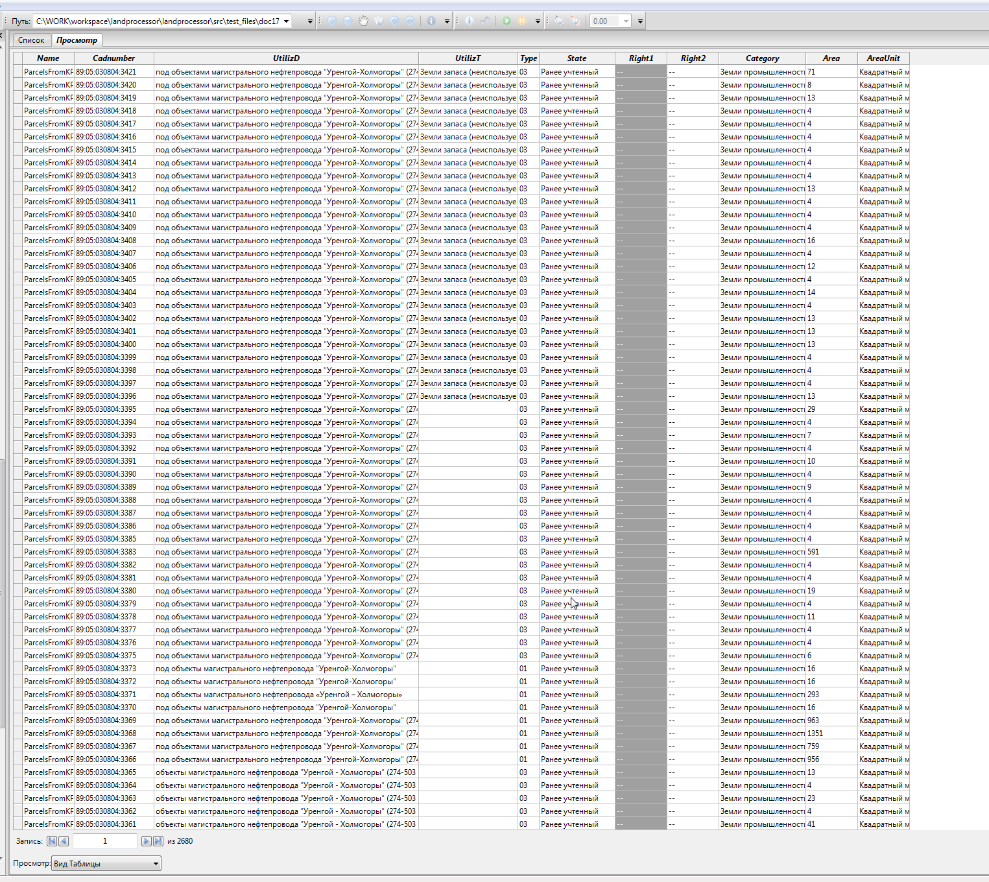The width and height of the screenshot is (989, 882).
Task: Select cell 89:05:030804:3395
Action: pos(114,409)
